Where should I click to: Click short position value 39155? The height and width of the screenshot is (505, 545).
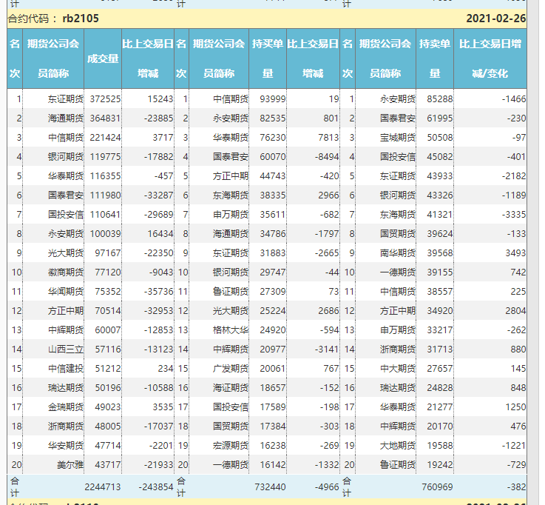[x=440, y=272]
